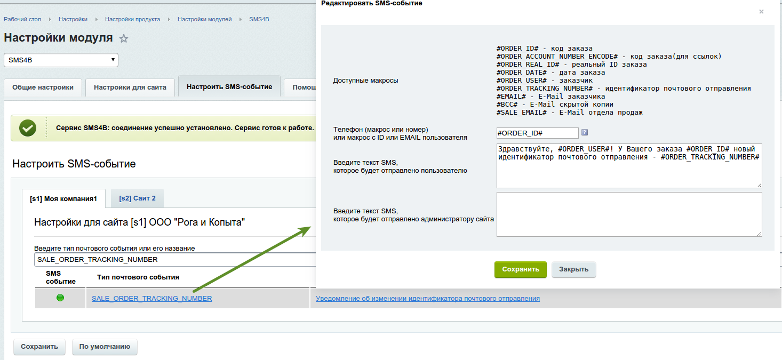Open the SALE_ORDER_TRACKING_NUMBER event link
This screenshot has width=782, height=360.
(x=151, y=299)
